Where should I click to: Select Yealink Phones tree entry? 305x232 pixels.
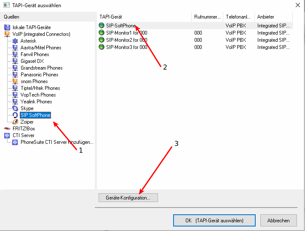[x=36, y=102]
